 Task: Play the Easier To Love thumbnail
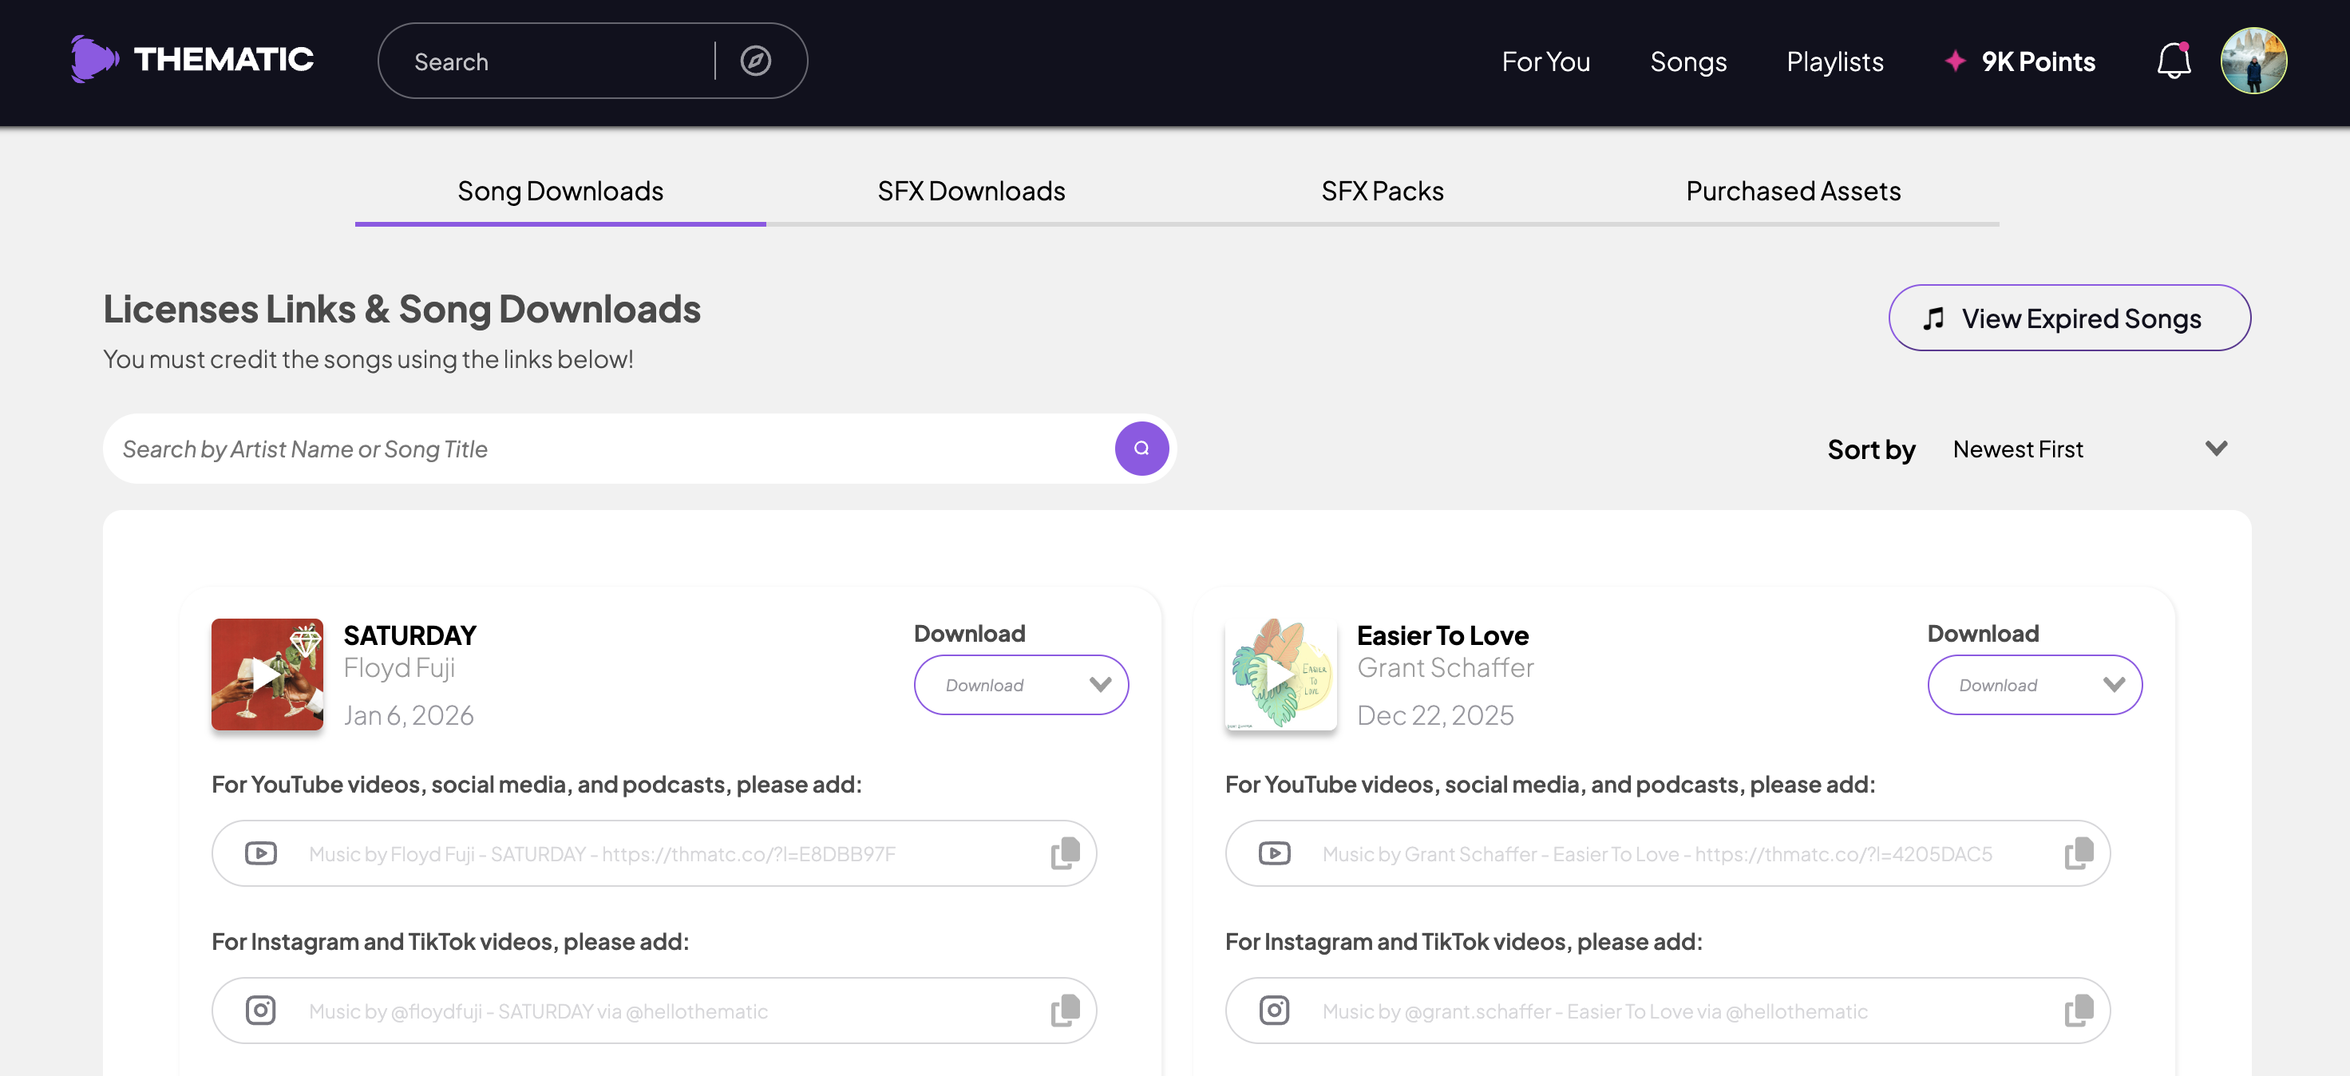pos(1280,674)
